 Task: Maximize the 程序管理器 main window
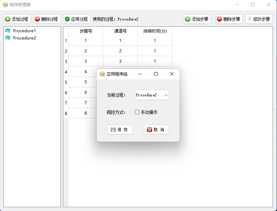(x=253, y=5)
